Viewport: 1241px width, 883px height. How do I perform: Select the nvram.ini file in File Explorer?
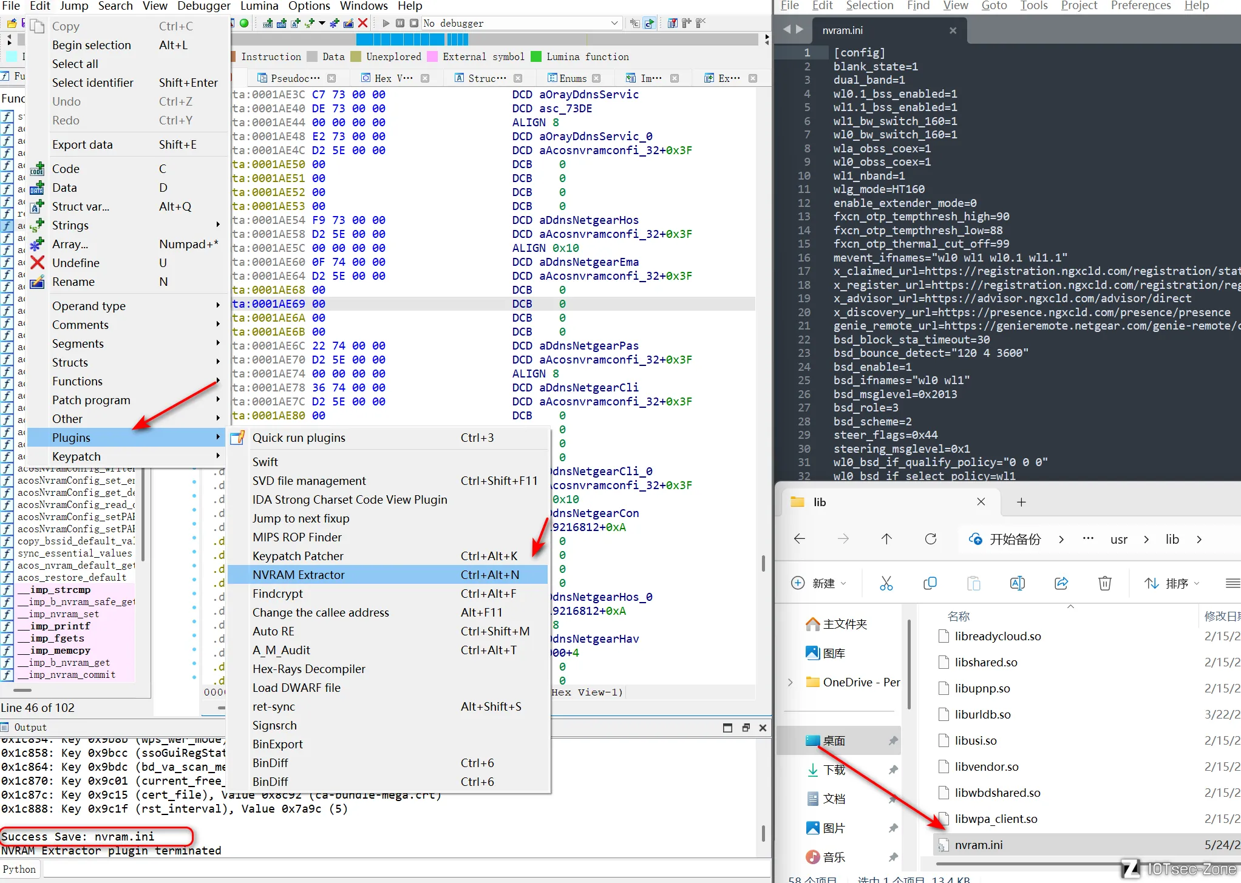tap(1086, 845)
